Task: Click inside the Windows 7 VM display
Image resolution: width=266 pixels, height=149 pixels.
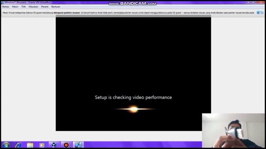Action: (133, 74)
